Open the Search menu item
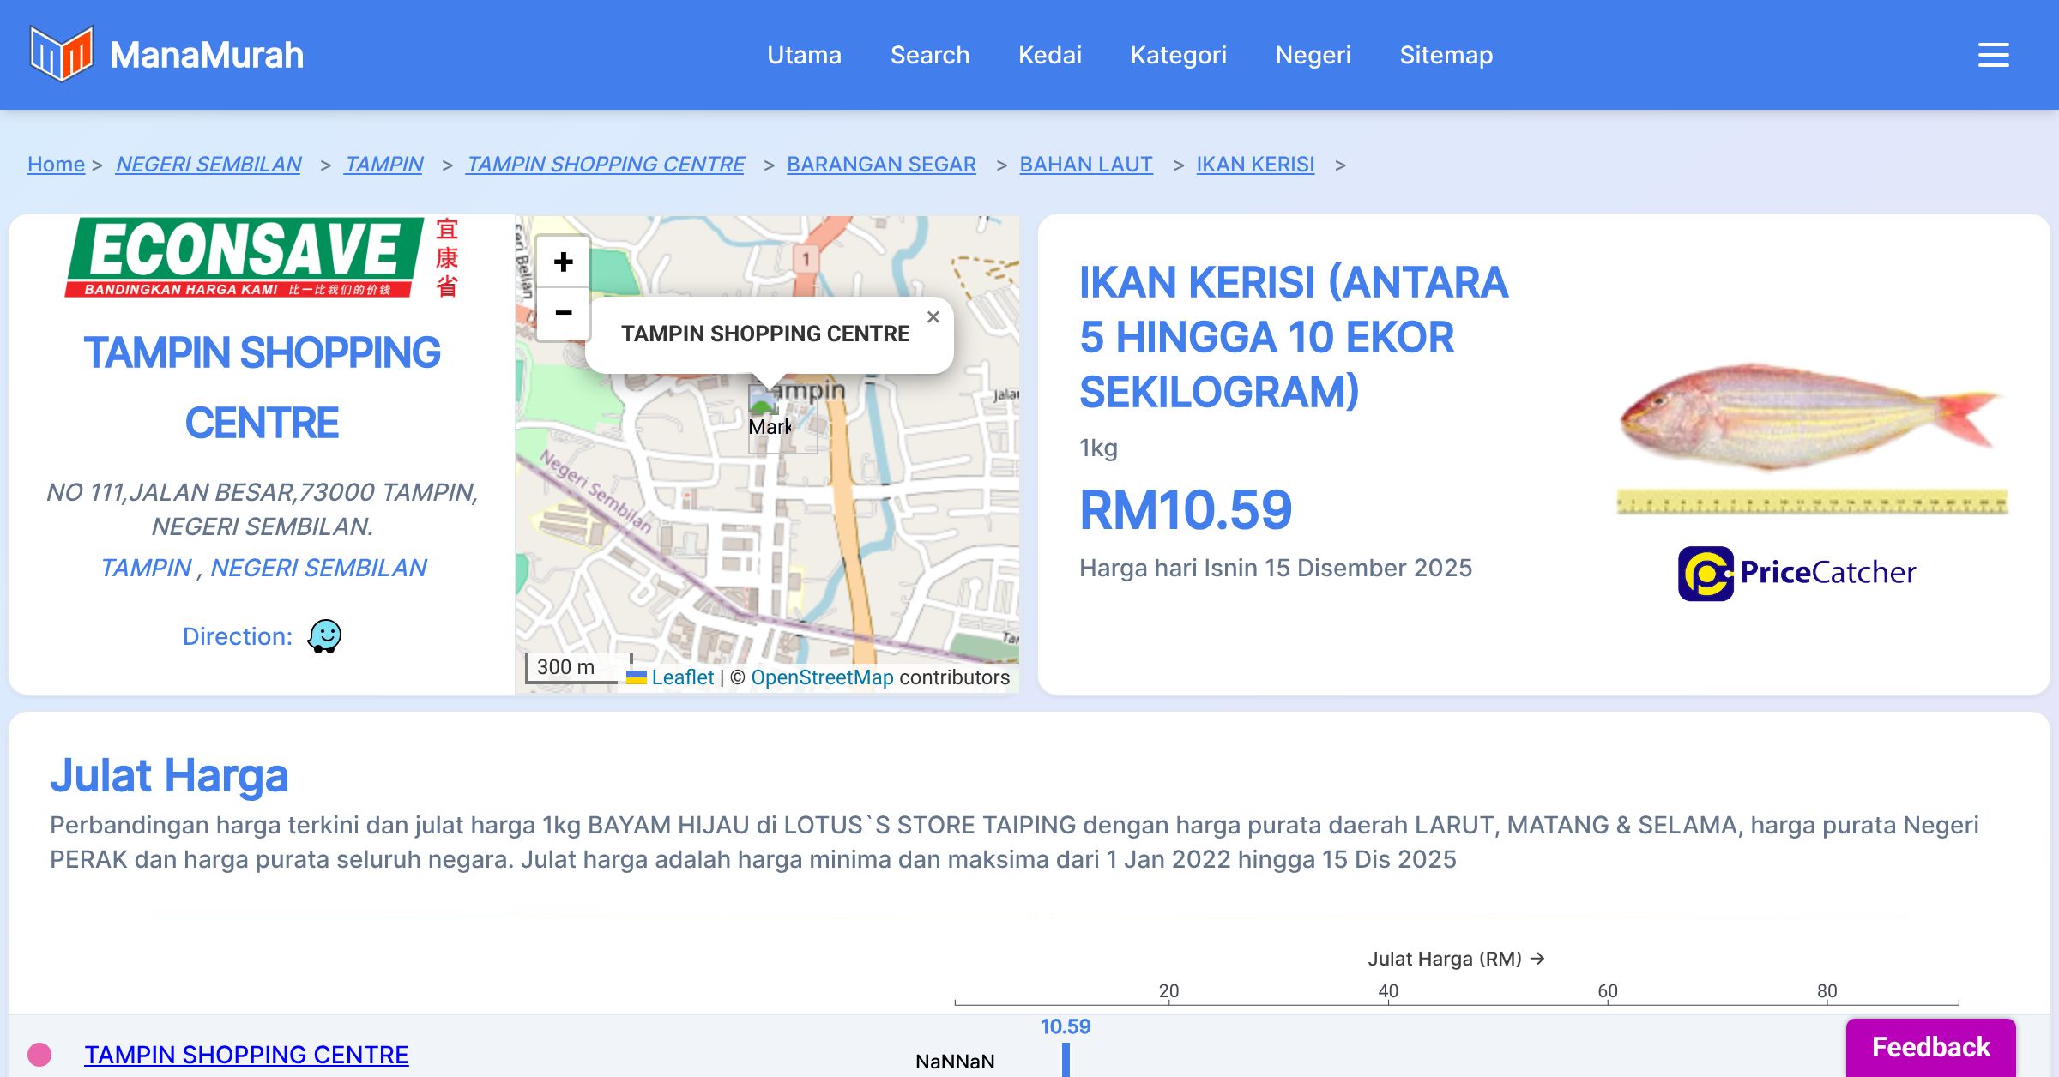The image size is (2059, 1077). point(929,55)
